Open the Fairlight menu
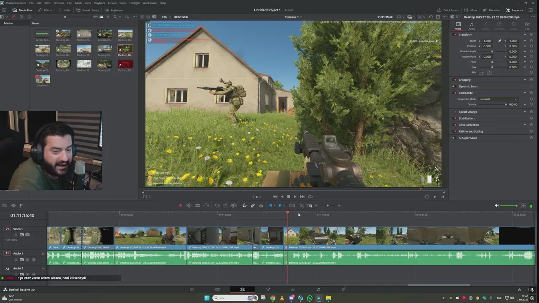Image resolution: width=539 pixels, height=303 pixels. (134, 3)
